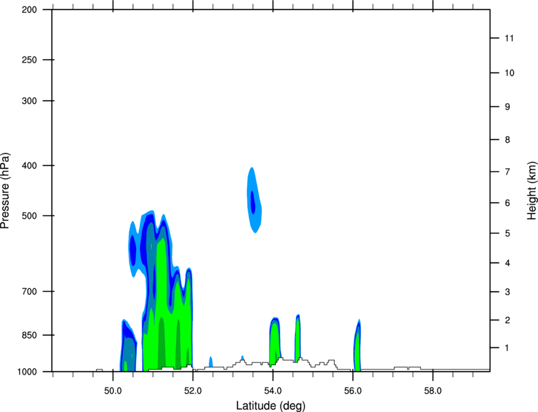The width and height of the screenshot is (538, 412).
Task: Click the 3 km height label
Action: (508, 292)
